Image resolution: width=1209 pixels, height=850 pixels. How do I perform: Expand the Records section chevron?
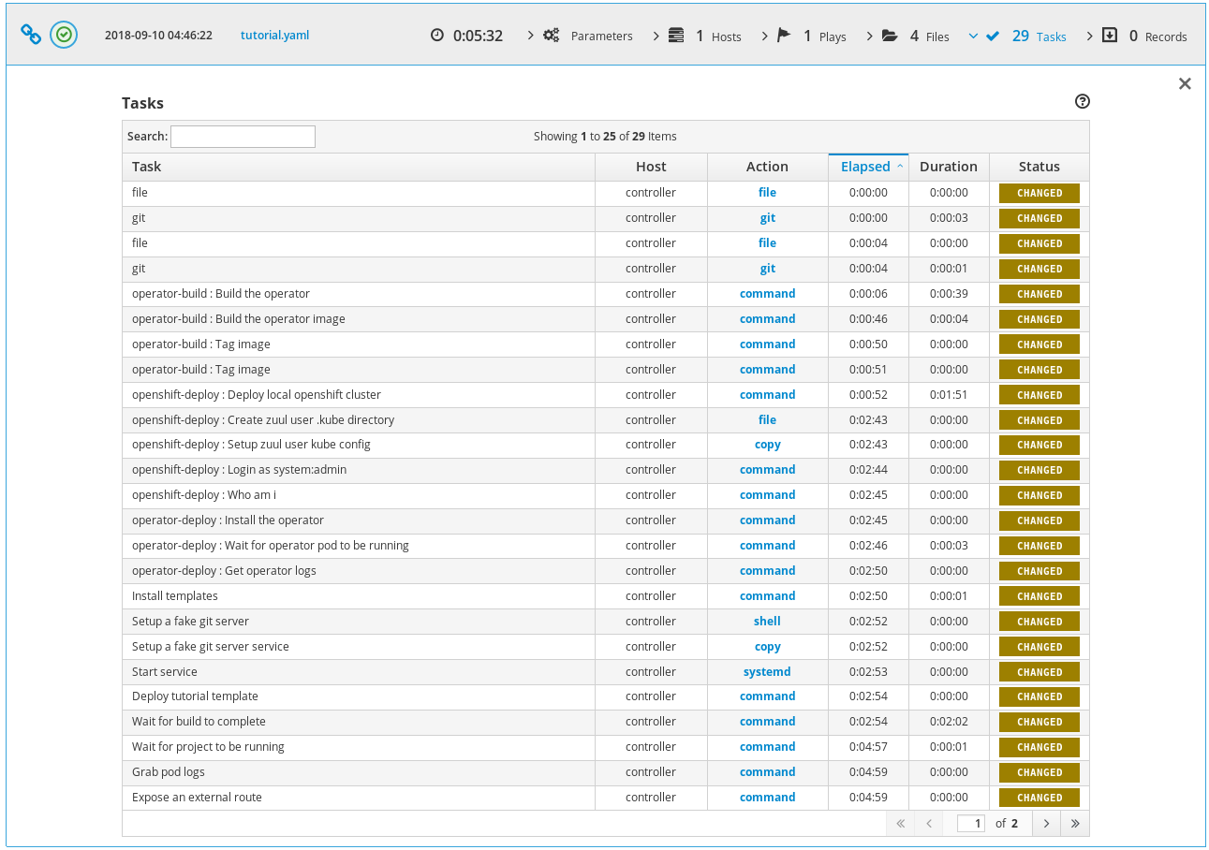(1089, 36)
